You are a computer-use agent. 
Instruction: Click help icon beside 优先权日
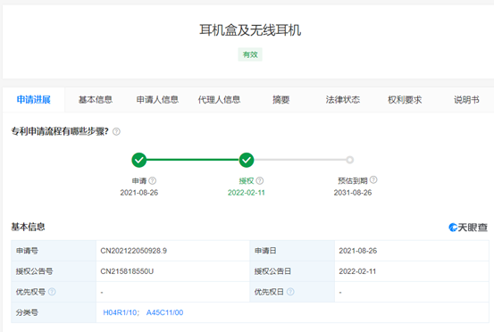coord(290,292)
